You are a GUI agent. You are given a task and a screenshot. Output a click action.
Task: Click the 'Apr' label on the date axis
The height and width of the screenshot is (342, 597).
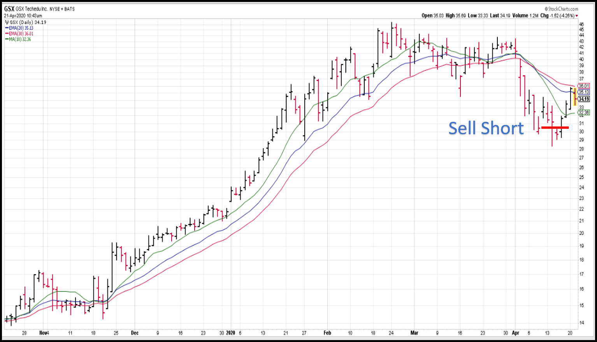tap(516, 333)
